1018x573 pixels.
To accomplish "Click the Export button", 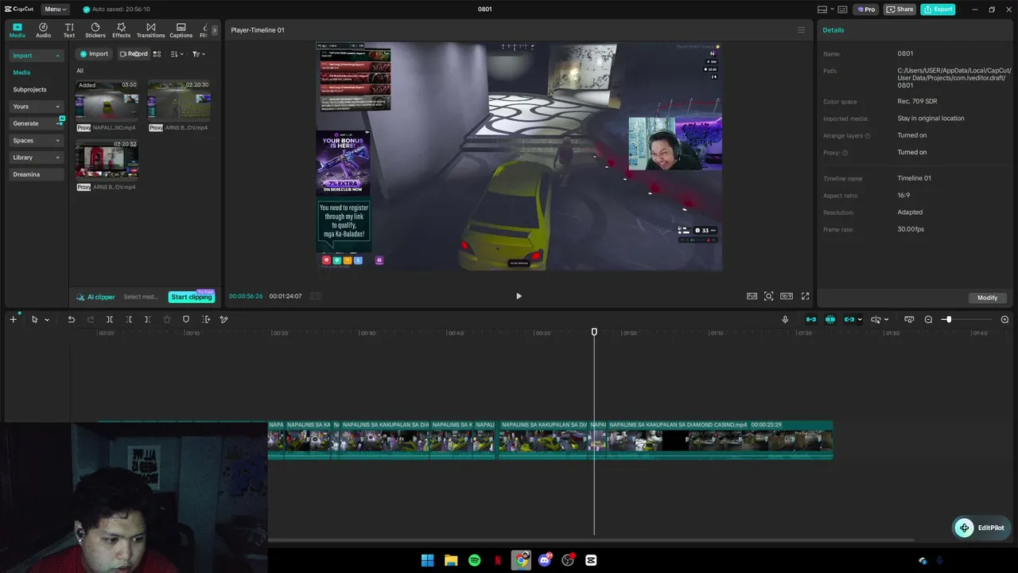I will 938,10.
